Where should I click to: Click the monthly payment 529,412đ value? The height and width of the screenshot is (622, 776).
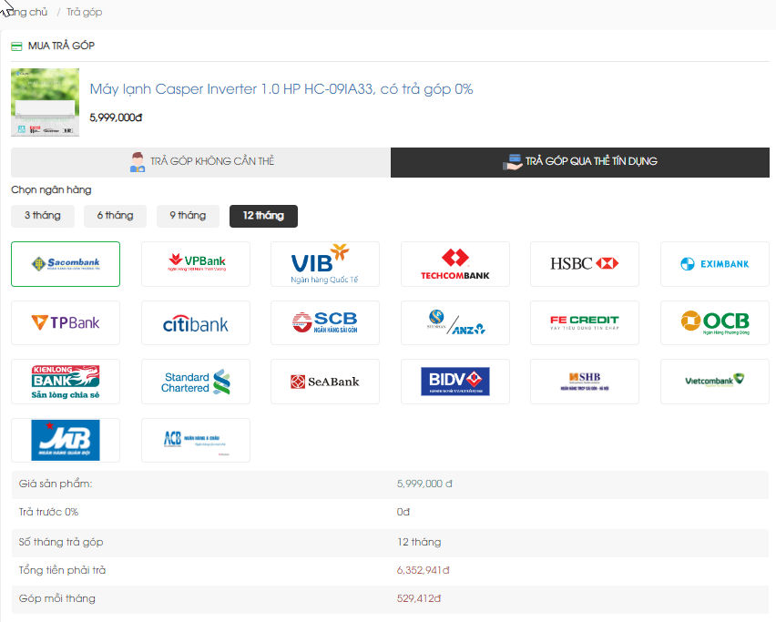pyautogui.click(x=419, y=598)
